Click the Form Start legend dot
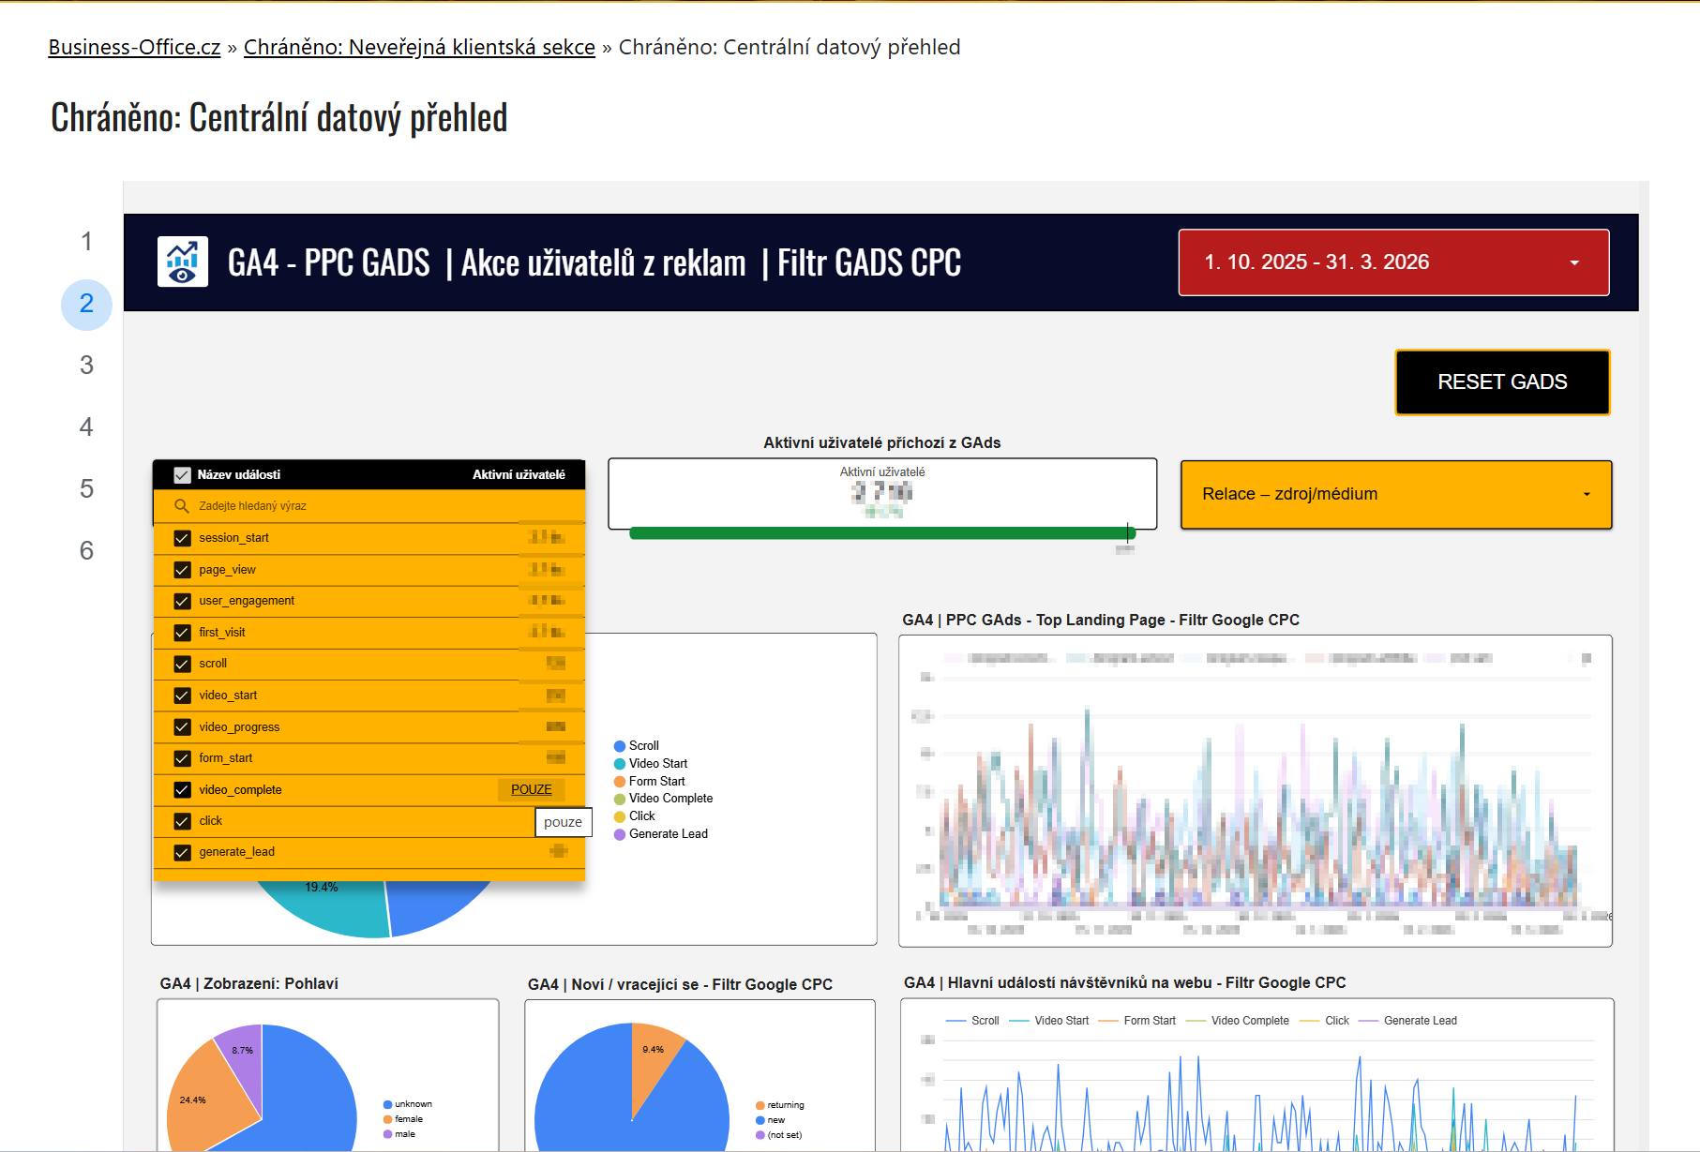This screenshot has width=1700, height=1152. point(619,782)
